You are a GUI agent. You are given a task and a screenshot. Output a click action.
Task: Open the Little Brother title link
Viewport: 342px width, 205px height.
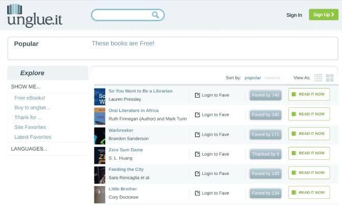point(123,189)
